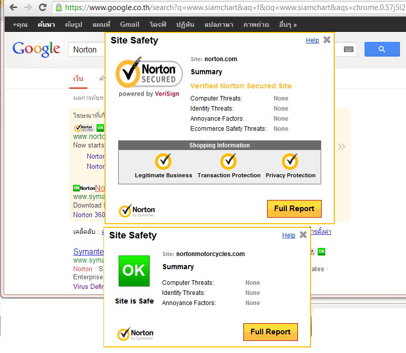Screen dimensions: 406x353
Task: Click the Site is Safe label
Action: (134, 301)
